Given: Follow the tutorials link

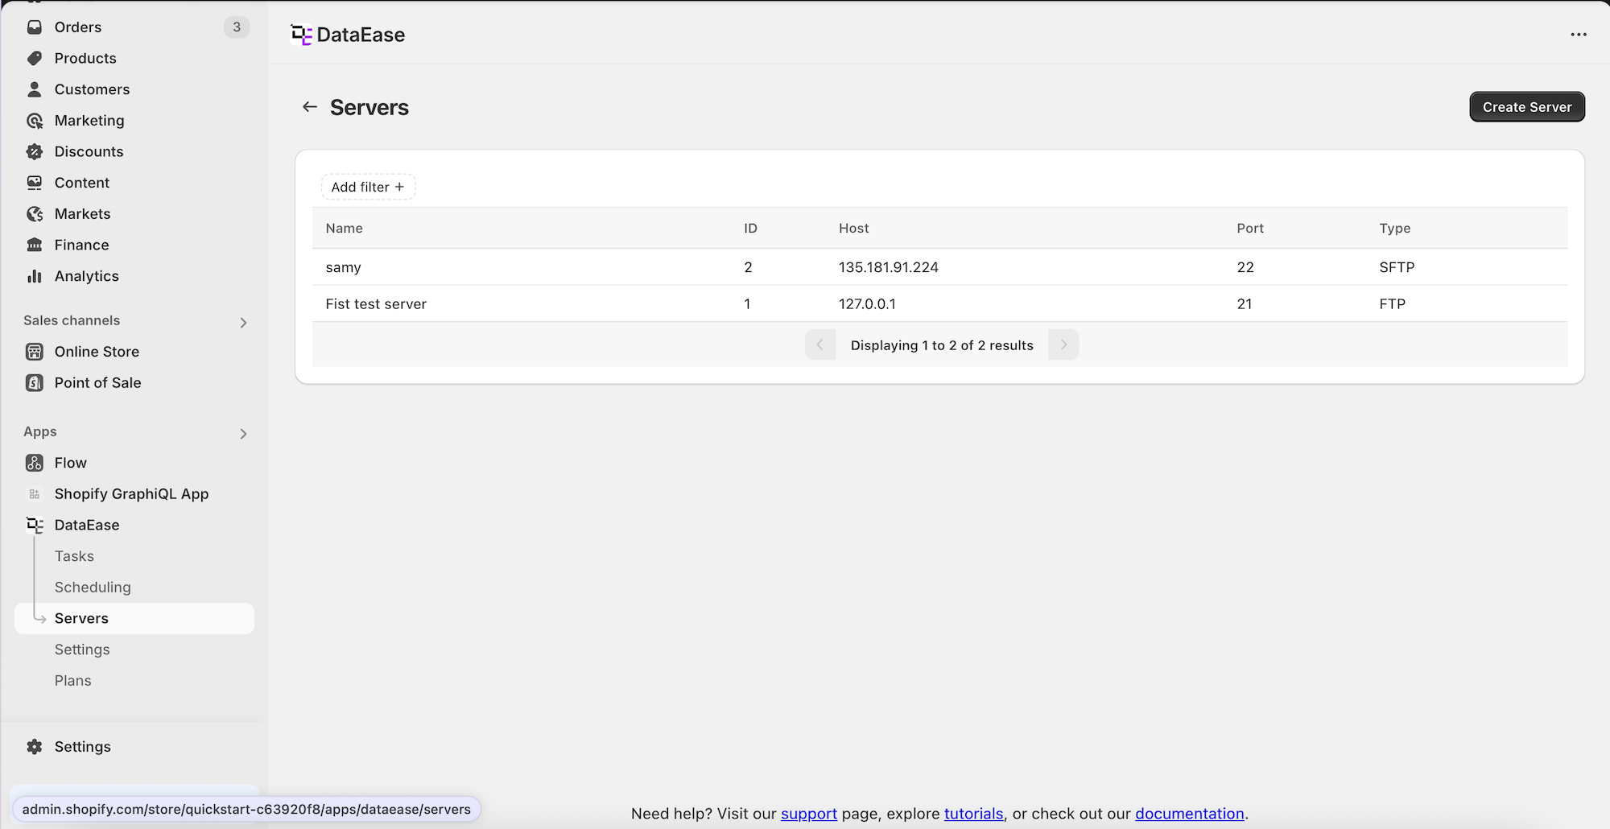Looking at the screenshot, I should click(974, 814).
